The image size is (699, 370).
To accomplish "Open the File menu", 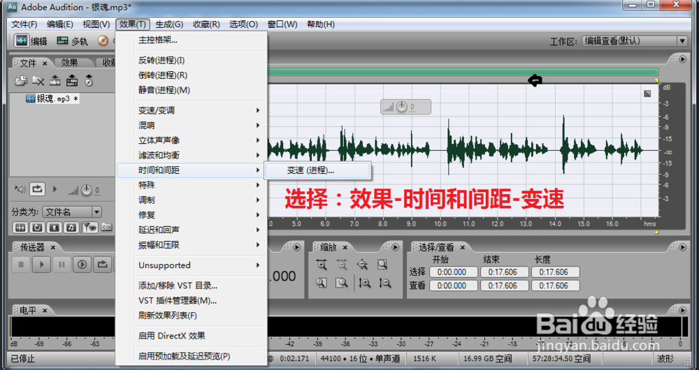I will click(24, 24).
